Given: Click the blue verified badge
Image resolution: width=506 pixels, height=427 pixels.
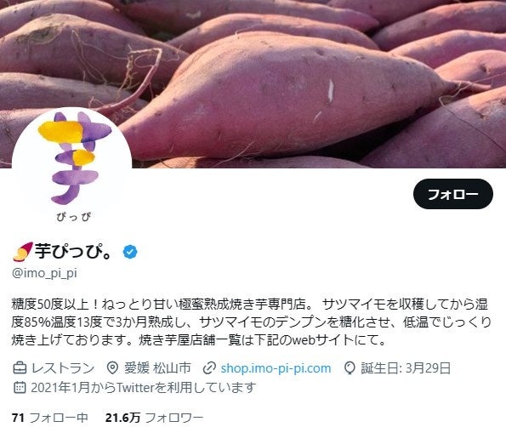Looking at the screenshot, I should 130,252.
